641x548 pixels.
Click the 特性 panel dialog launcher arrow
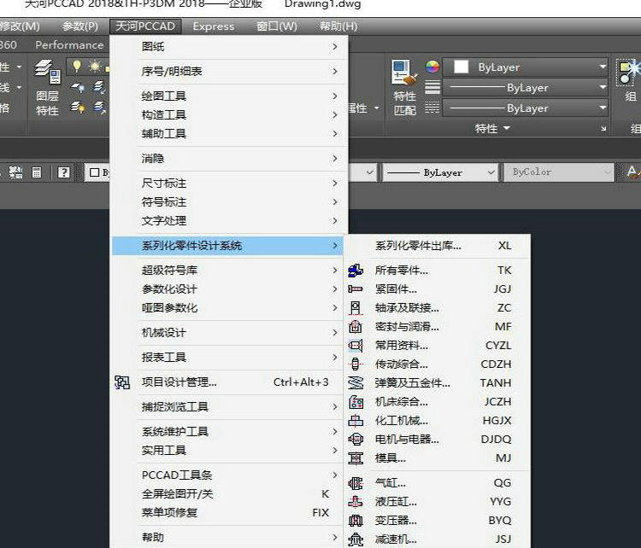coord(603,129)
